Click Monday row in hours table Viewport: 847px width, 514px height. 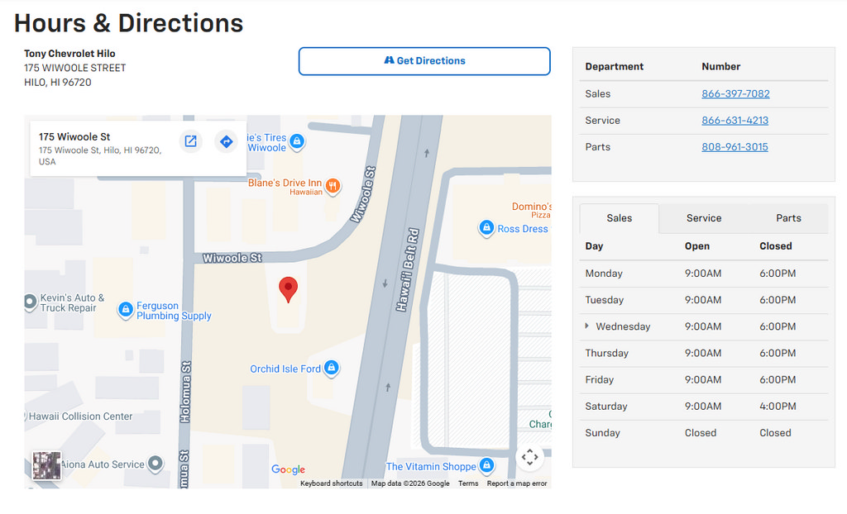click(x=703, y=274)
